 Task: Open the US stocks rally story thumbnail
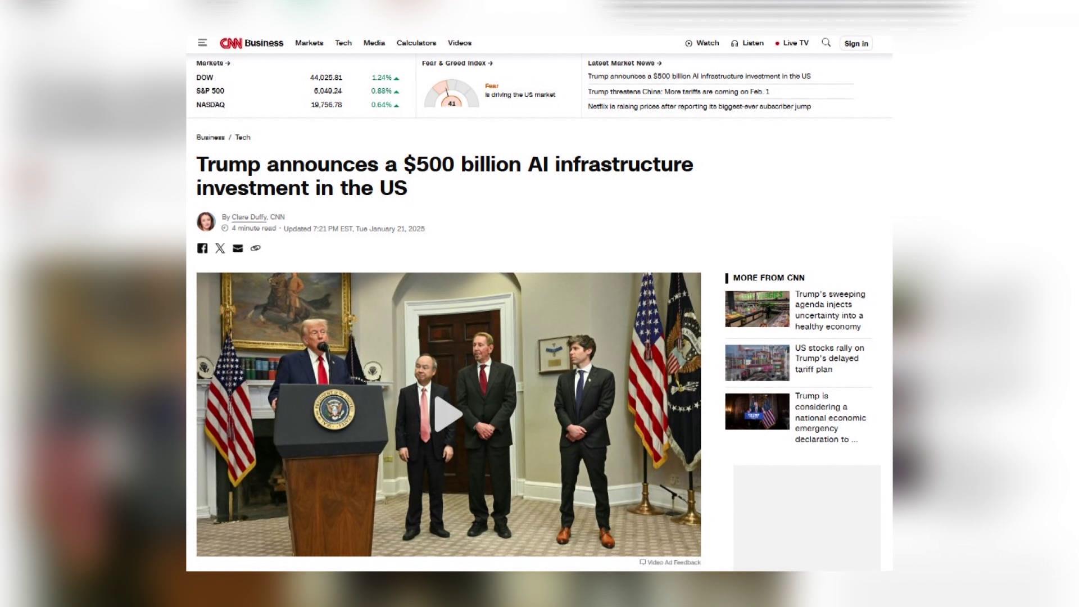pos(757,363)
